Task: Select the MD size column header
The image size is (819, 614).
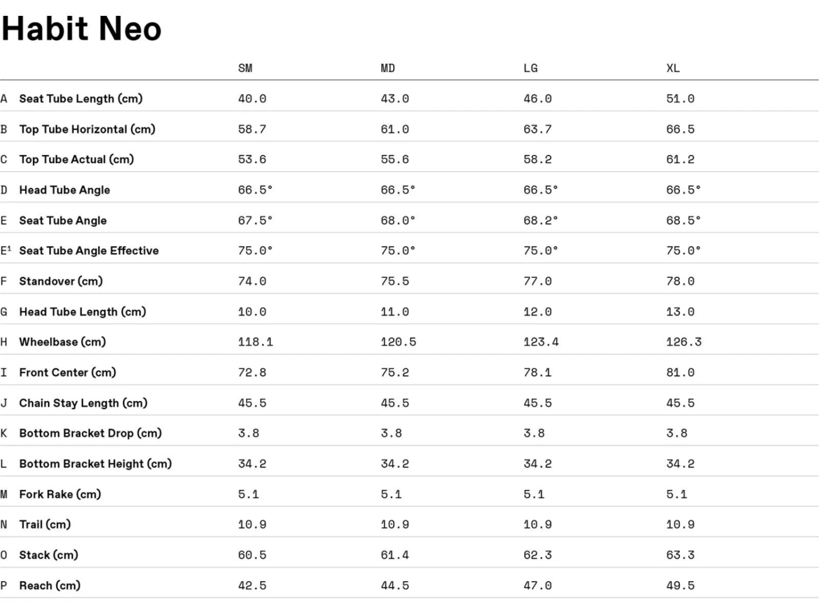Action: pos(388,68)
